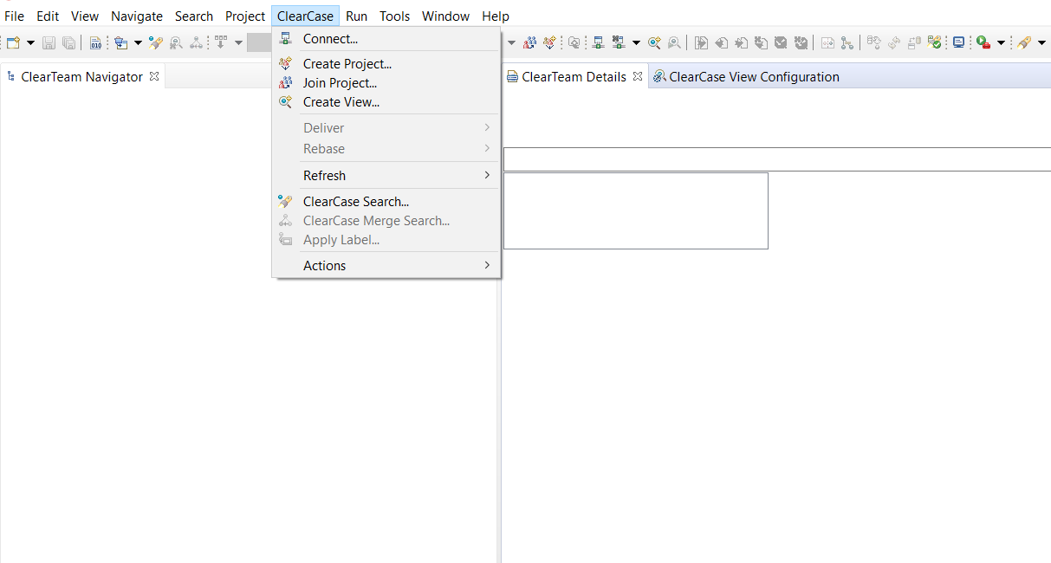
Task: Click empty box below Details text field
Action: pyautogui.click(x=636, y=210)
